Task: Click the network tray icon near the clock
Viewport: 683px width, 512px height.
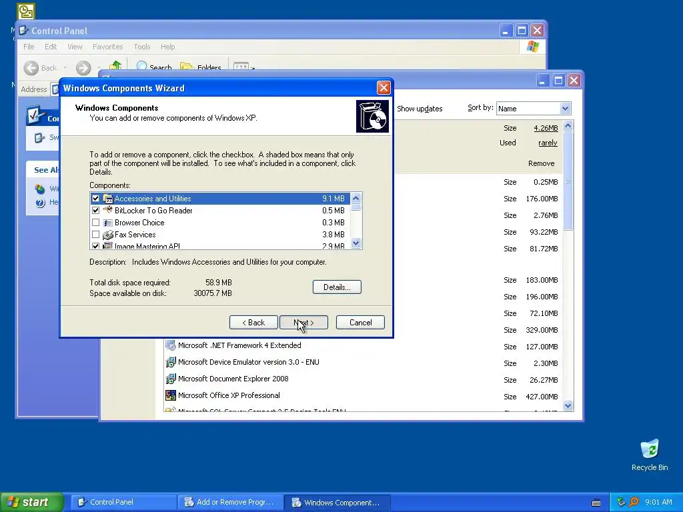Action: pos(621,502)
